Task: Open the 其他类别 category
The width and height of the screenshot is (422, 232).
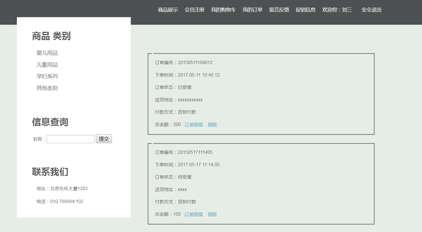Action: tap(47, 88)
